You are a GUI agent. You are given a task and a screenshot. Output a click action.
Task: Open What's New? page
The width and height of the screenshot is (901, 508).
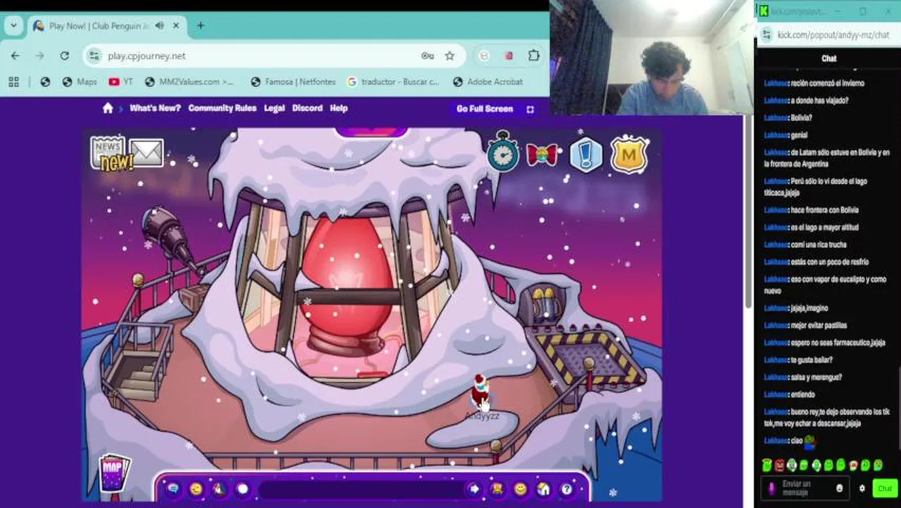(x=155, y=108)
